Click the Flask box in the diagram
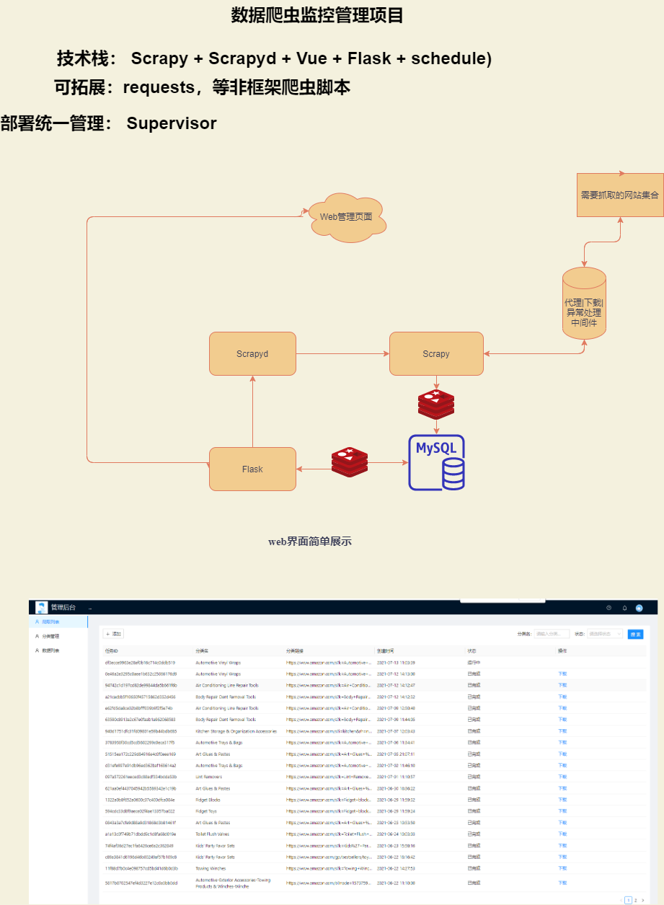Image resolution: width=664 pixels, height=905 pixels. 252,469
